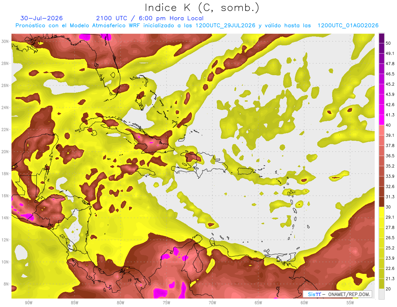Click the colorbar value 47.8

[x=390, y=64]
